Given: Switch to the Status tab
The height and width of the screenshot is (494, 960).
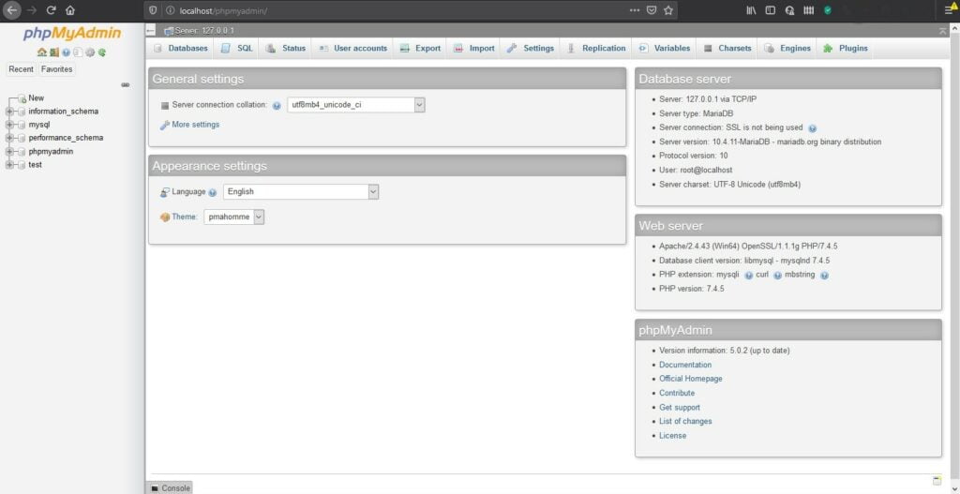Looking at the screenshot, I should coord(286,49).
